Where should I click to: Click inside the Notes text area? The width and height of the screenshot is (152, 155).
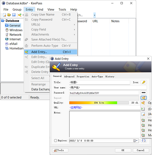click(105, 124)
